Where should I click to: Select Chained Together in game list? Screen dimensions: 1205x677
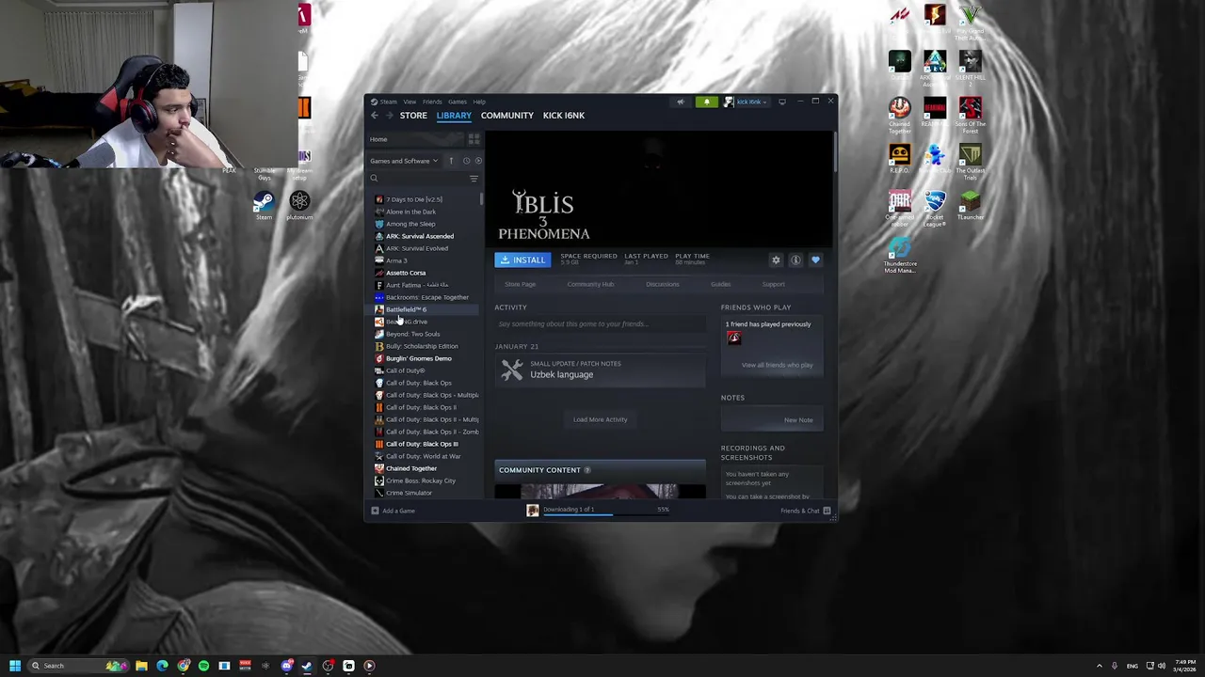[411, 469]
